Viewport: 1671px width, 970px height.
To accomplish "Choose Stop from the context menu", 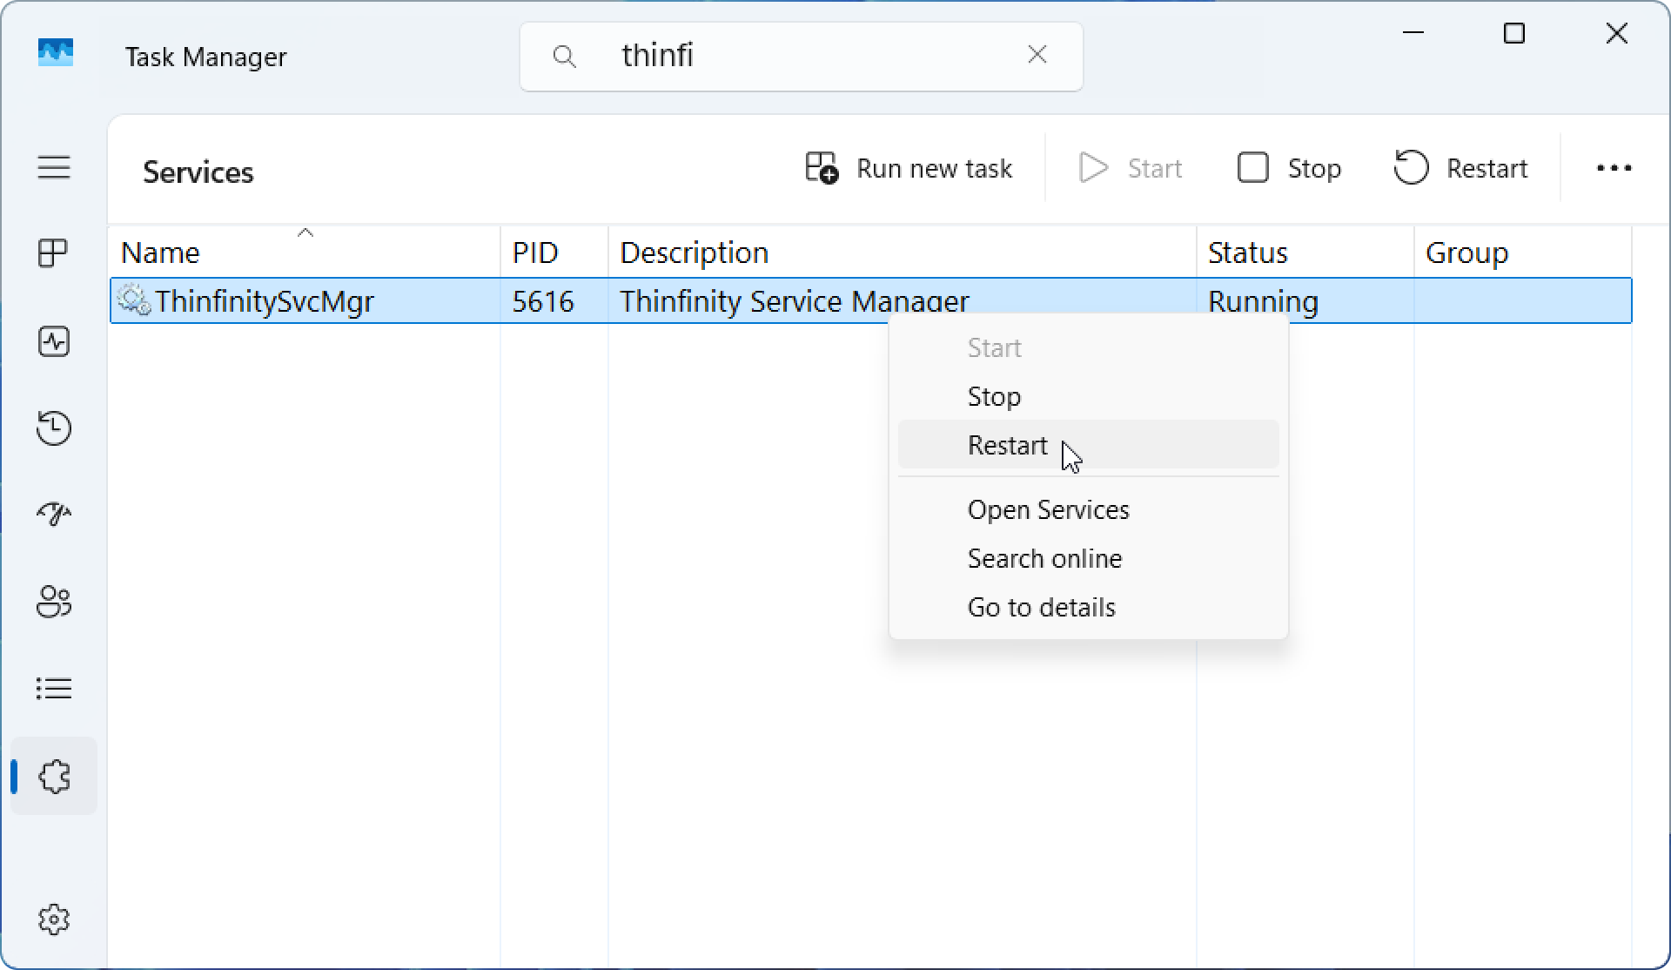I will tap(1088, 396).
